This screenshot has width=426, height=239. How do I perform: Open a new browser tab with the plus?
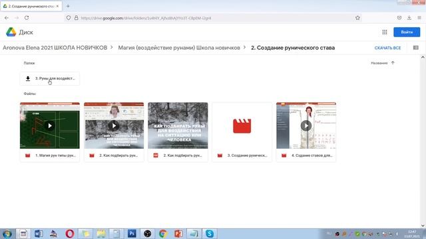68,6
